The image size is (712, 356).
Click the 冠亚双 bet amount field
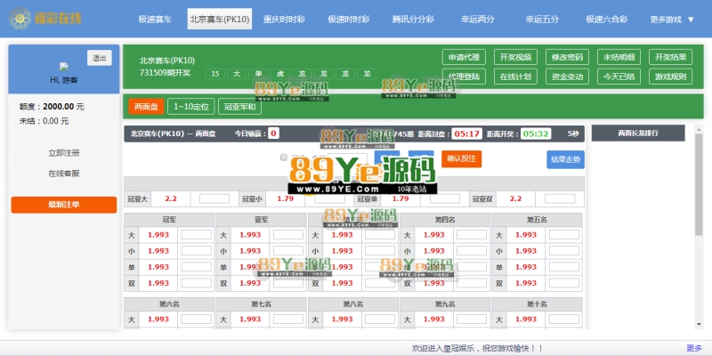(560, 198)
